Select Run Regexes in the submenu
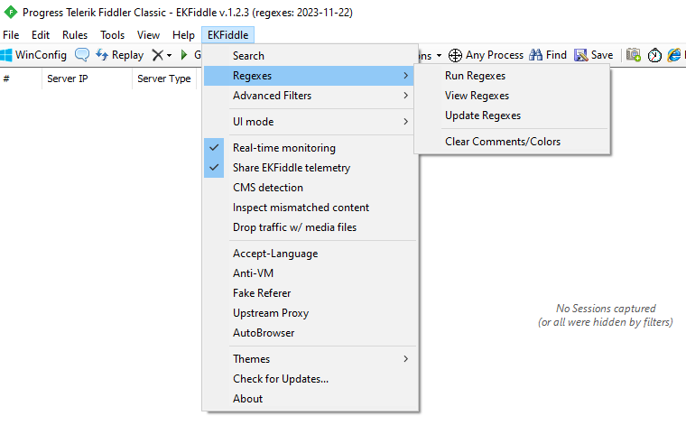This screenshot has height=425, width=686. (512, 76)
